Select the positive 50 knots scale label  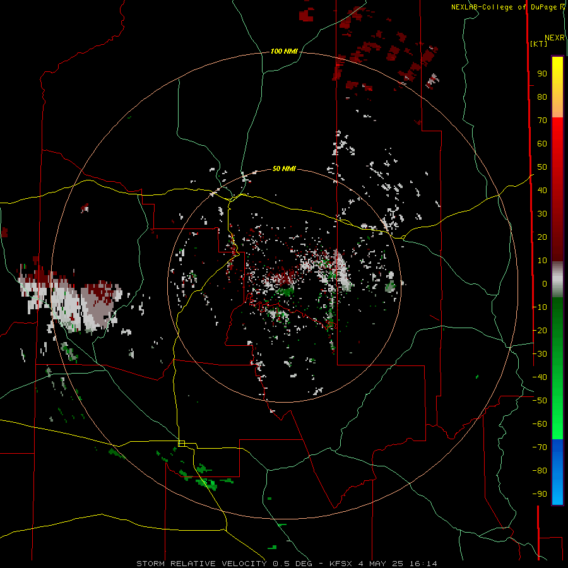[542, 167]
